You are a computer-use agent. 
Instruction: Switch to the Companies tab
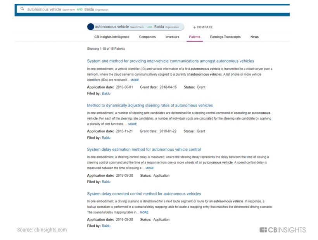click(x=147, y=37)
